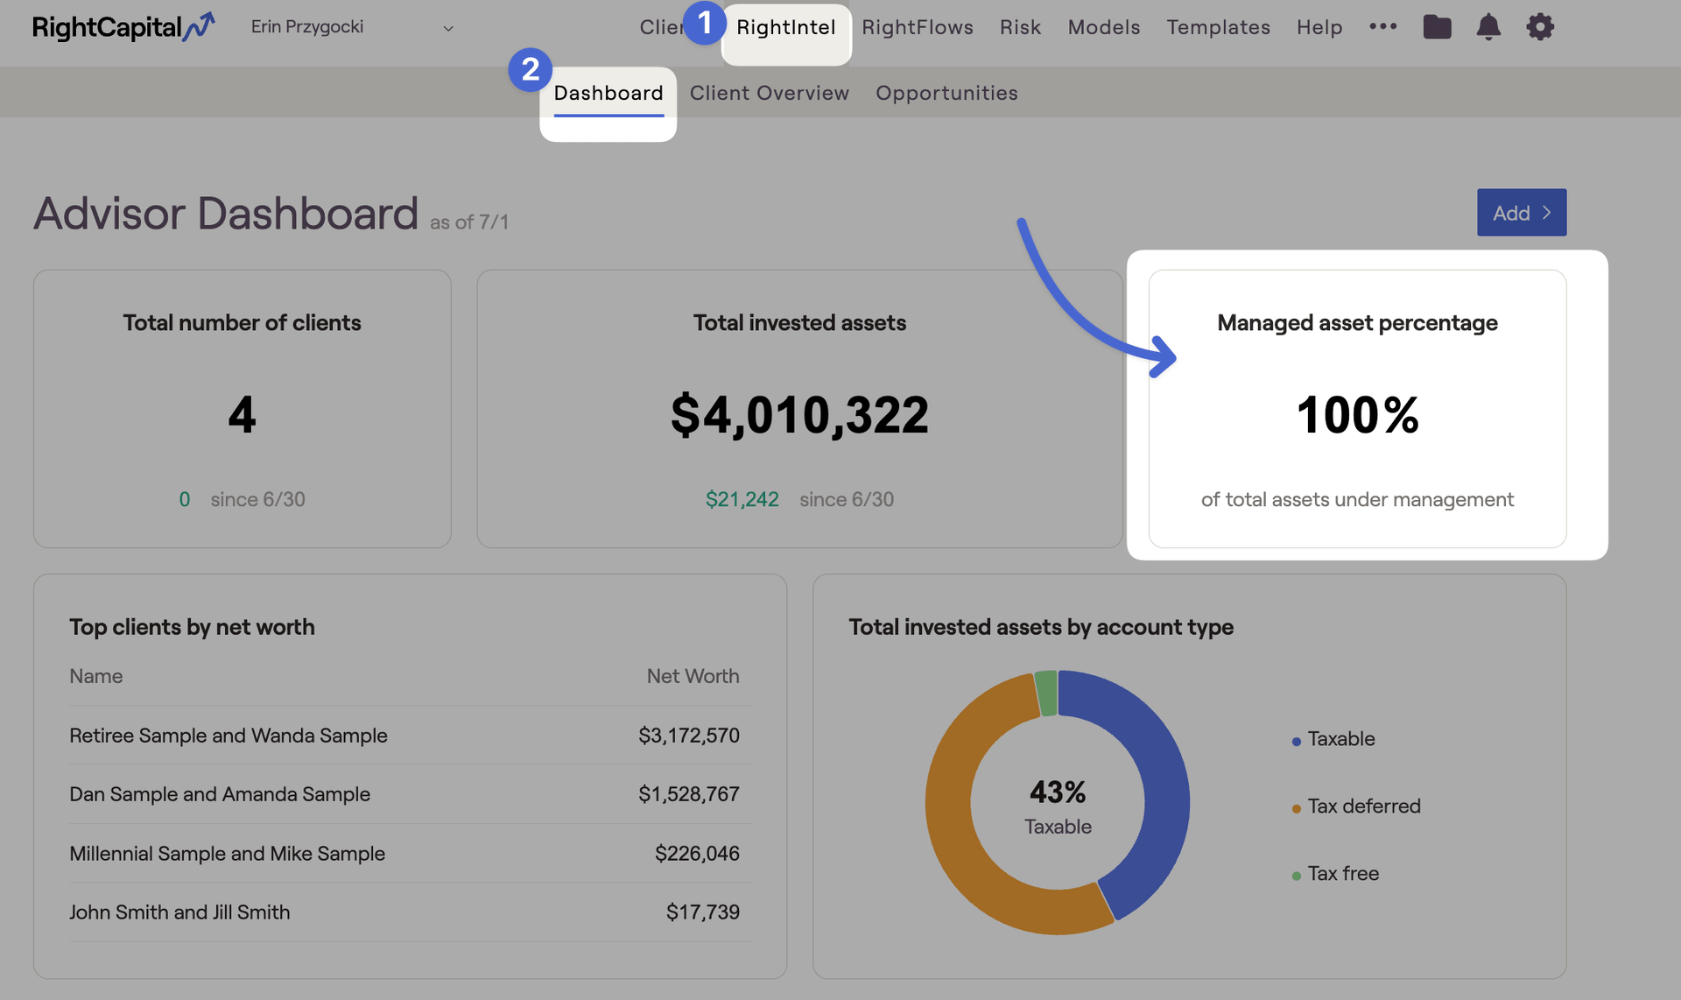Click the $21,242 change since 6/30
The width and height of the screenshot is (1681, 1000).
(742, 499)
